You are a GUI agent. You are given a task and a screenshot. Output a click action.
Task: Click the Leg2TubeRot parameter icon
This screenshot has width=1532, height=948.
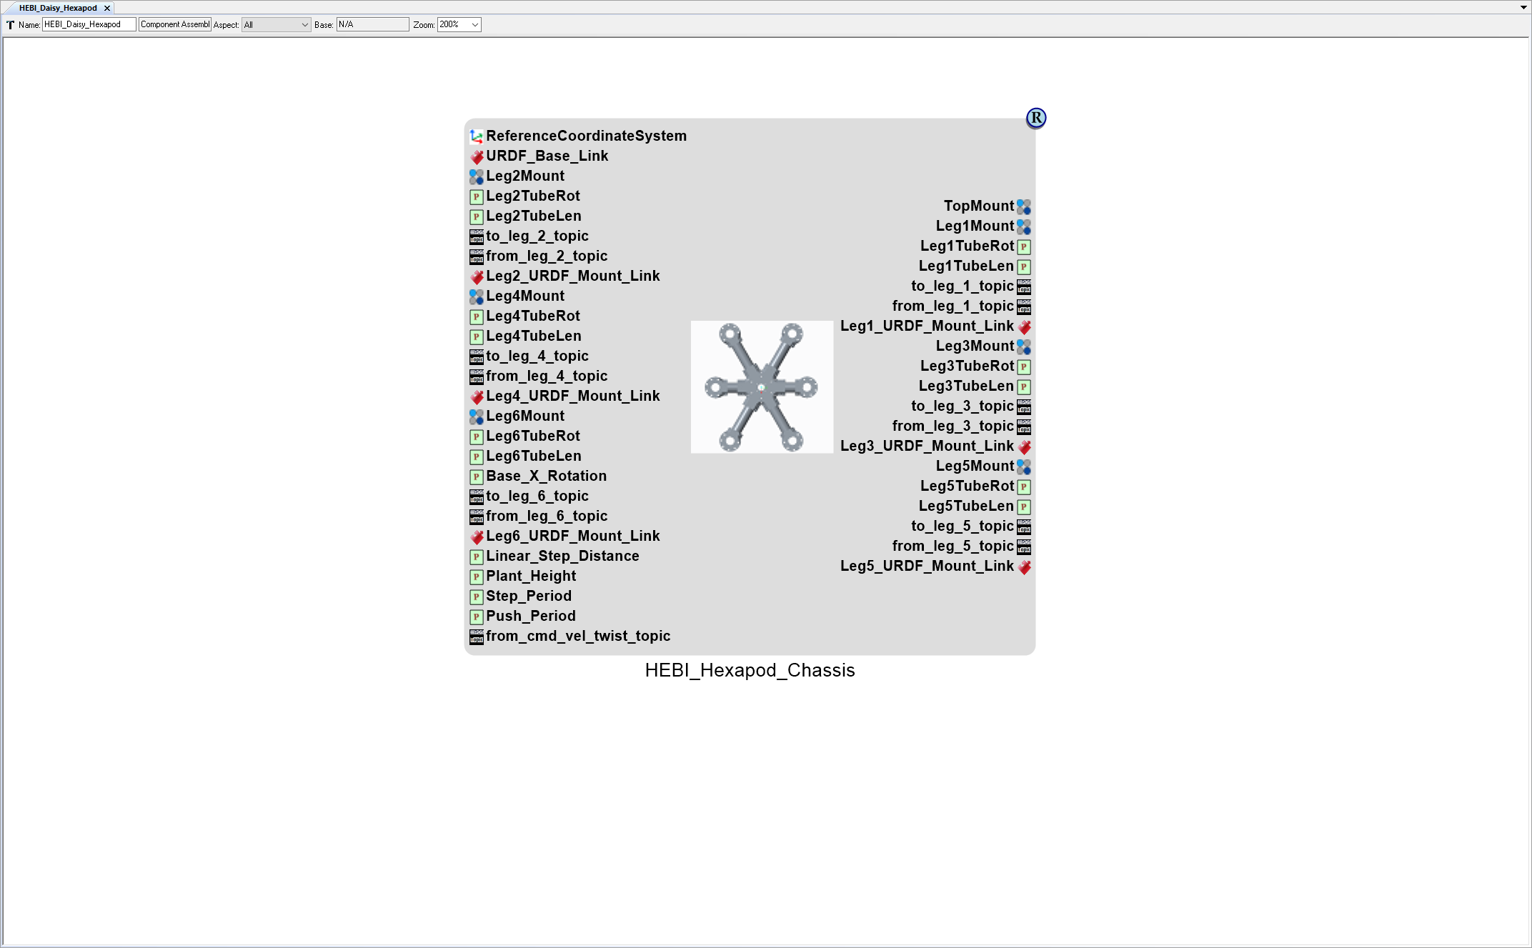[477, 196]
